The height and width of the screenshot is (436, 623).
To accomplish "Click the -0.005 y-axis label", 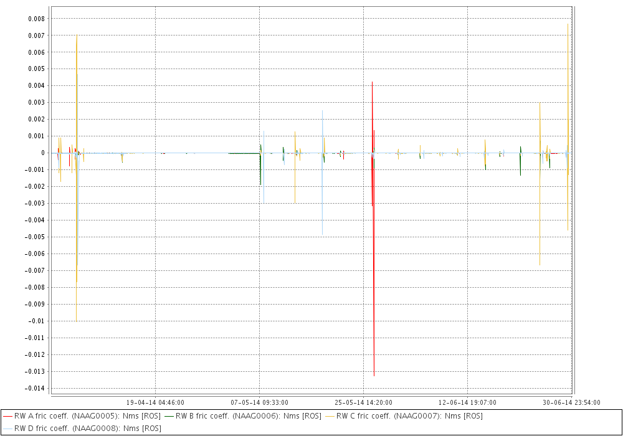I will (x=35, y=237).
